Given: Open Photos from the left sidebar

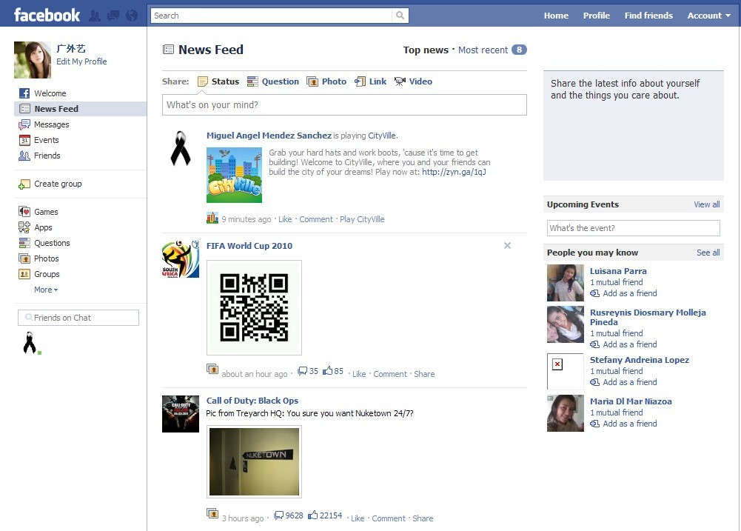Looking at the screenshot, I should [46, 258].
